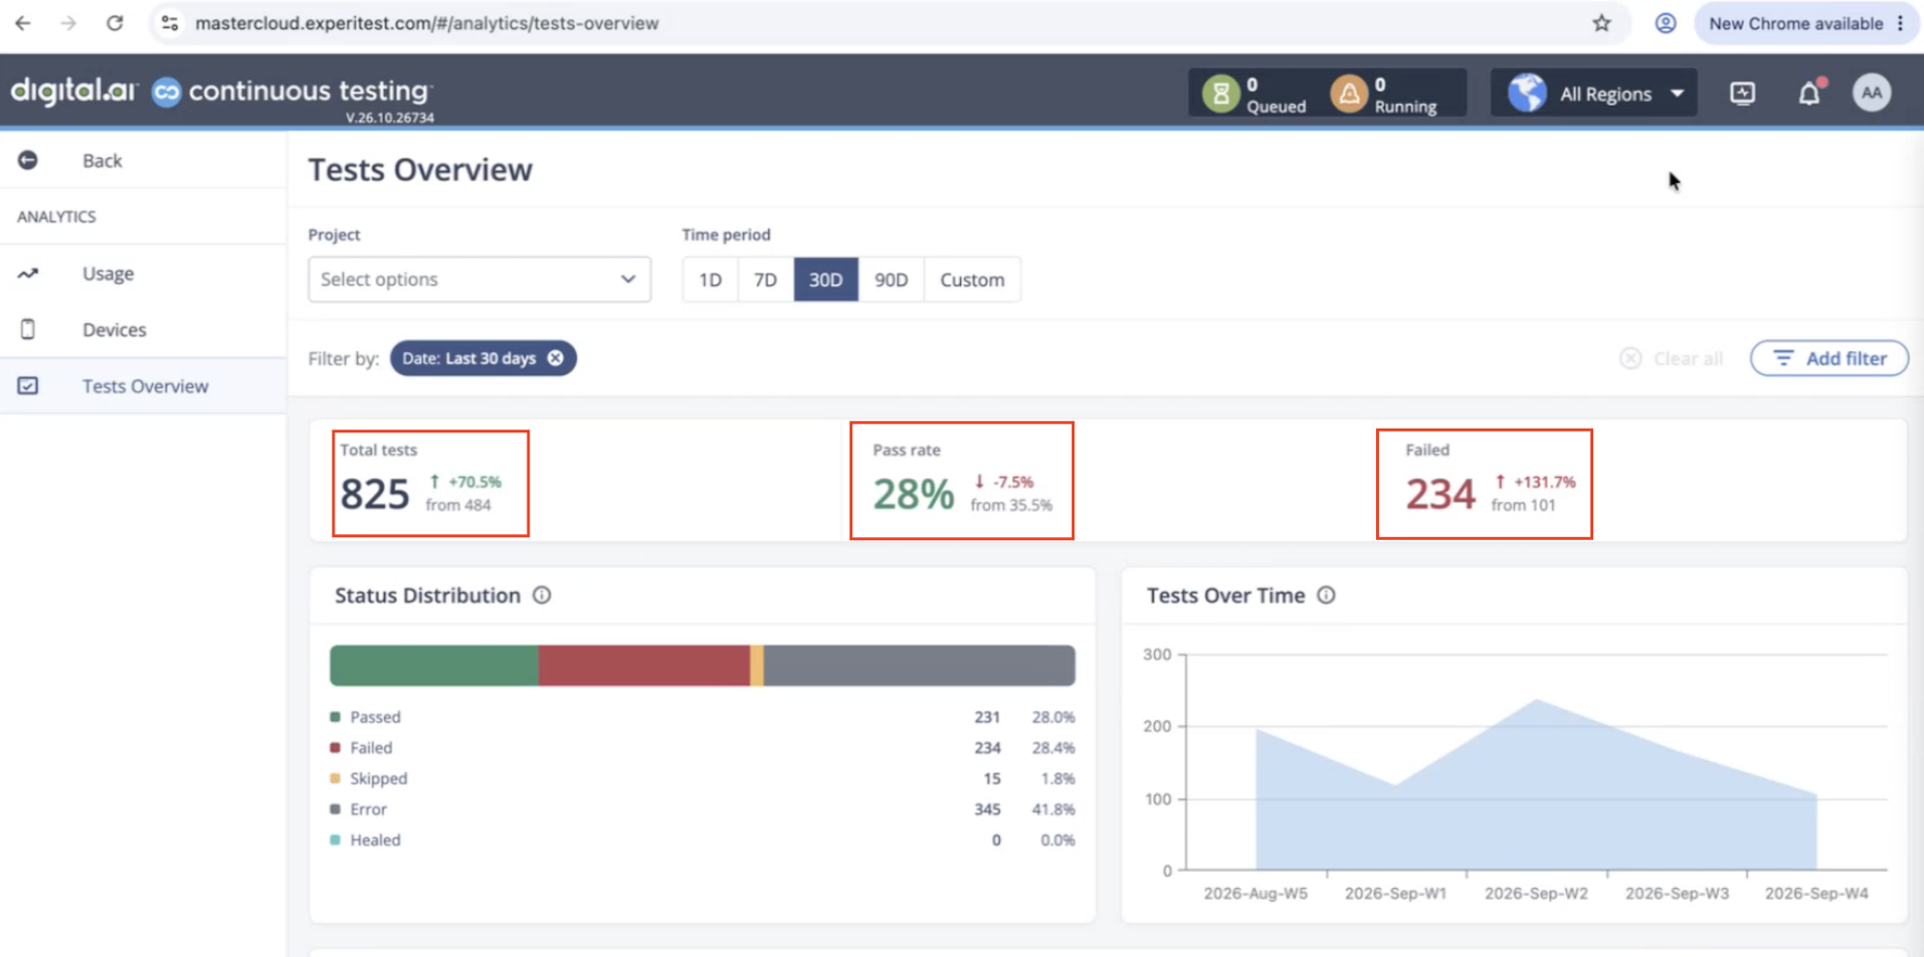Screen dimensions: 1924x957
Task: Click the browser back arrow
Action: (x=23, y=23)
